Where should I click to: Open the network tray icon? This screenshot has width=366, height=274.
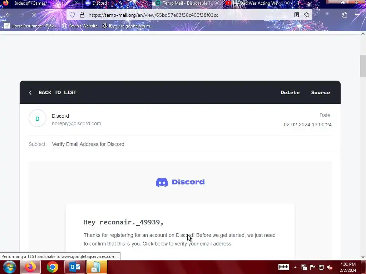pyautogui.click(x=321, y=267)
